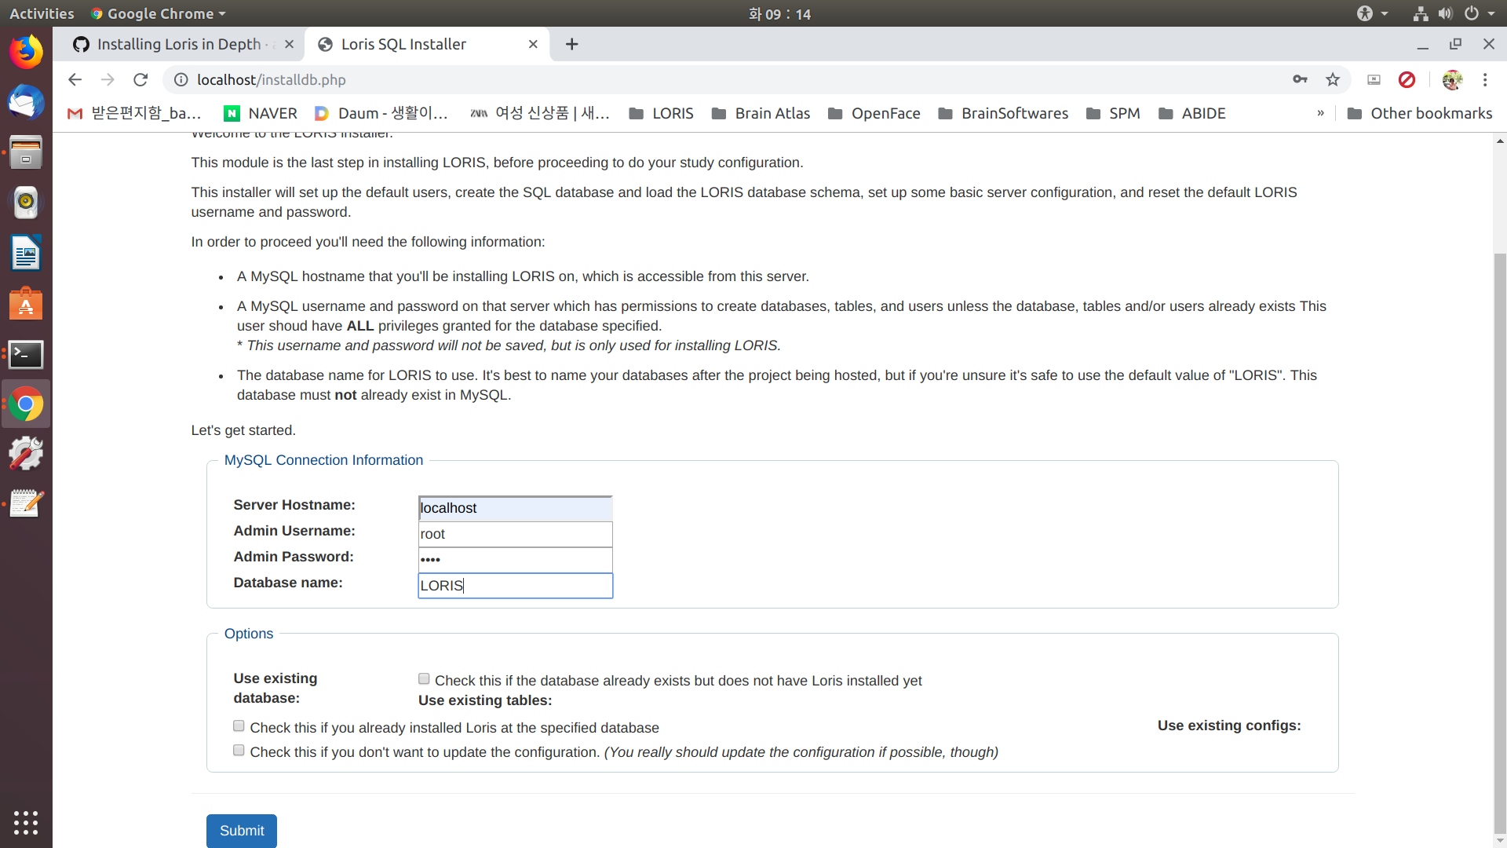Check don't update configuration box
The width and height of the screenshot is (1507, 848).
pyautogui.click(x=239, y=750)
